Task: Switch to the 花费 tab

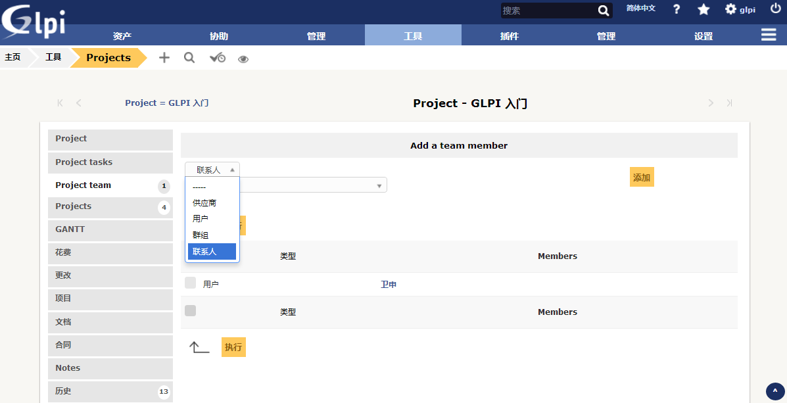Action: (x=110, y=254)
